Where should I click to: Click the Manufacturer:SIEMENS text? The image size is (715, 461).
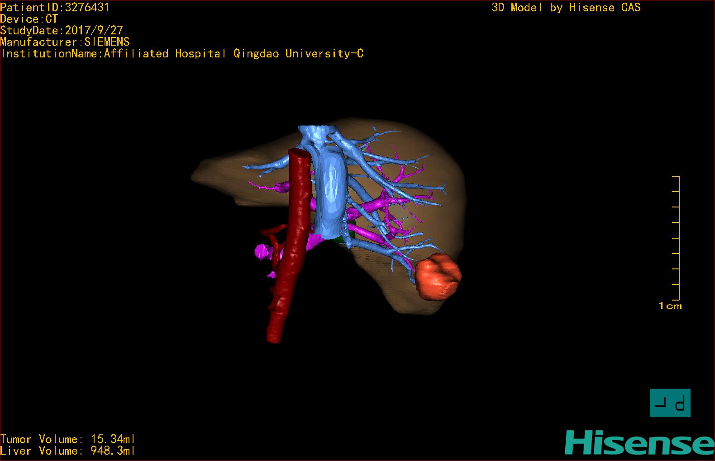tap(65, 42)
